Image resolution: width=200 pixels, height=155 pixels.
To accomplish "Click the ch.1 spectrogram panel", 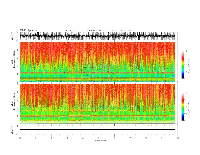I will pyautogui.click(x=97, y=62).
